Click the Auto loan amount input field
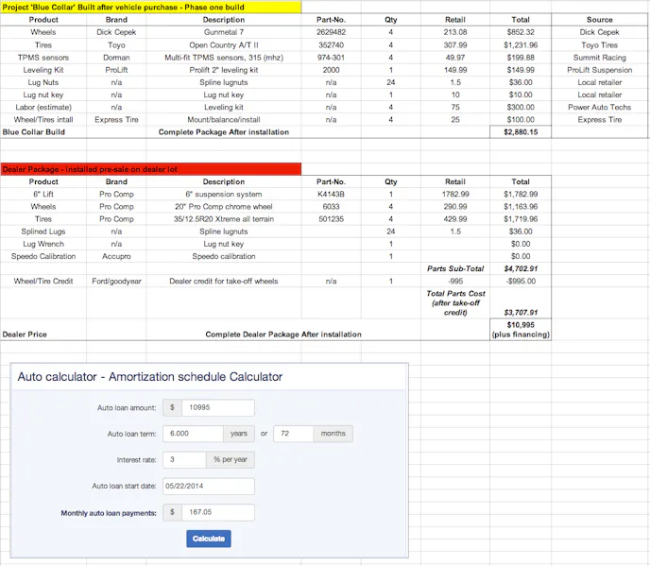Image resolution: width=650 pixels, height=566 pixels. 218,408
